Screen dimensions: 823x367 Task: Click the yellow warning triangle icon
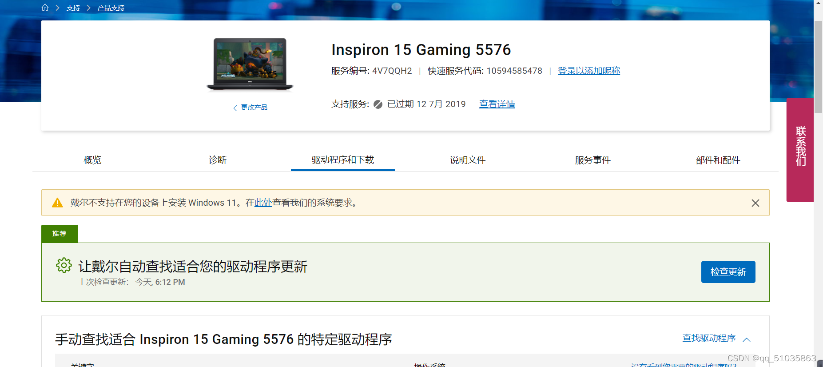(x=57, y=203)
